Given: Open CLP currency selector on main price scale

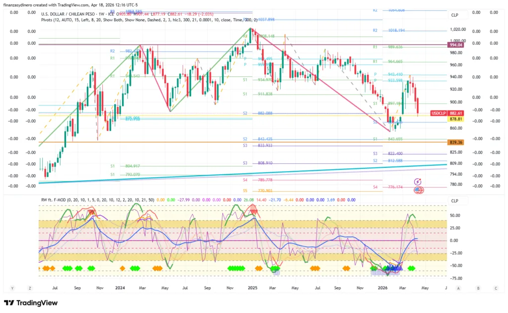Looking at the screenshot, I should click(x=454, y=15).
